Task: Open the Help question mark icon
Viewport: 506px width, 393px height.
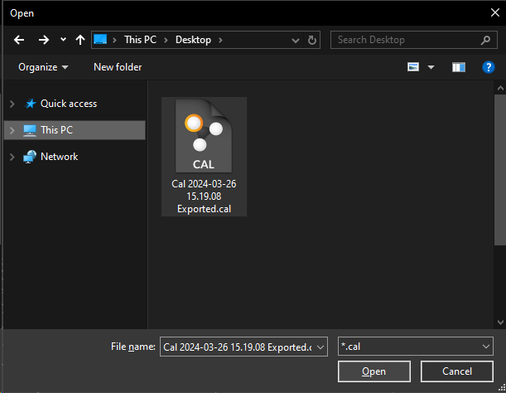Action: (x=488, y=67)
